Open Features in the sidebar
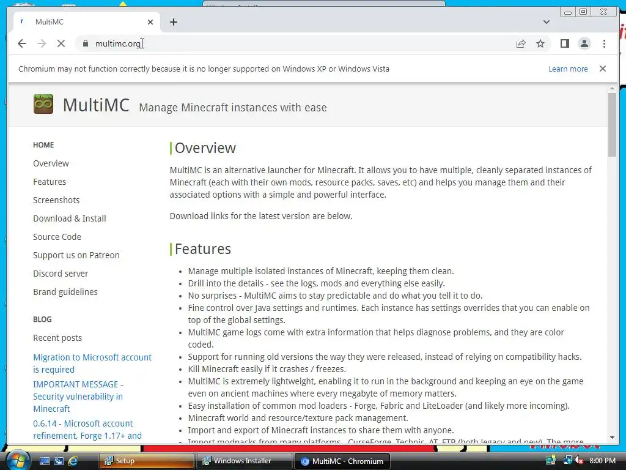This screenshot has width=626, height=470. coord(50,182)
